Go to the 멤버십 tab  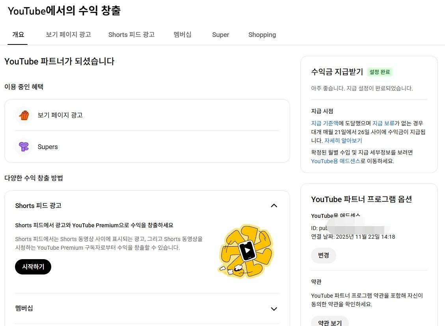pyautogui.click(x=182, y=35)
